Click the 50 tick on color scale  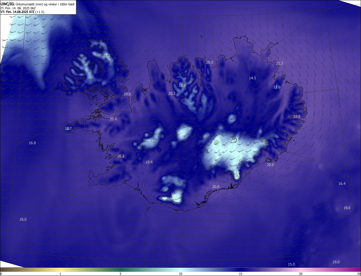pyautogui.click(x=359, y=274)
